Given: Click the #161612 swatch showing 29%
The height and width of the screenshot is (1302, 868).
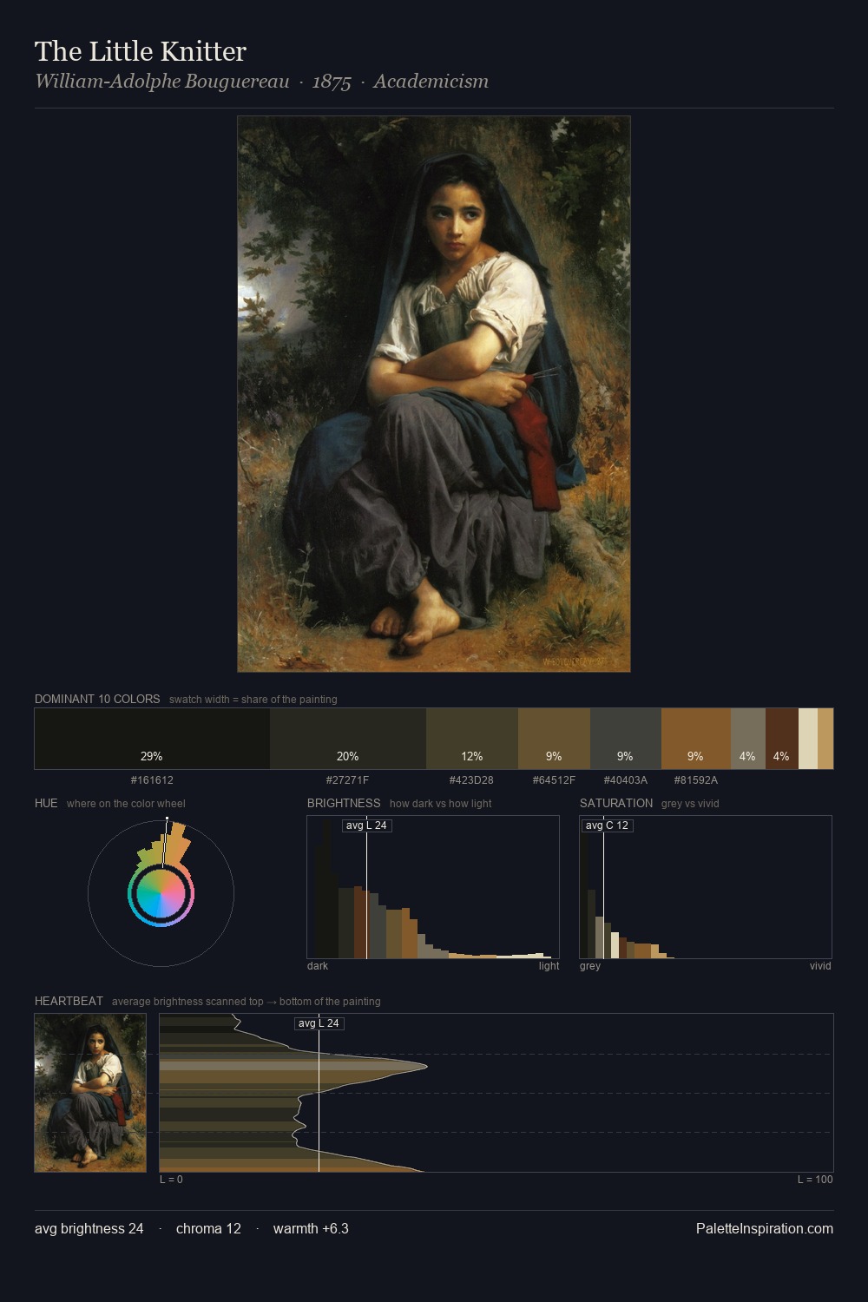Looking at the screenshot, I should [x=152, y=739].
